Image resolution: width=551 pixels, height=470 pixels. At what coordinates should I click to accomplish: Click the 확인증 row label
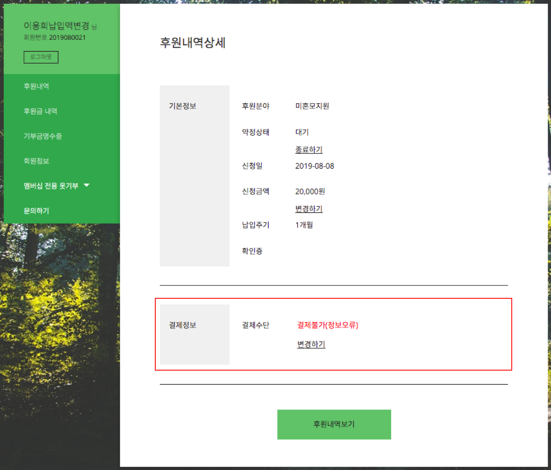click(252, 251)
